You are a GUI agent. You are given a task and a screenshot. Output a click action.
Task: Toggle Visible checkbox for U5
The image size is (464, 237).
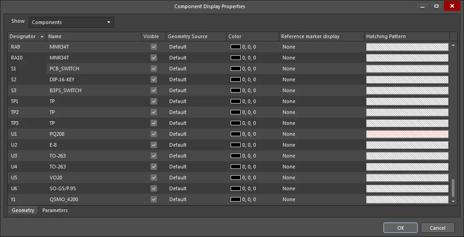point(154,178)
